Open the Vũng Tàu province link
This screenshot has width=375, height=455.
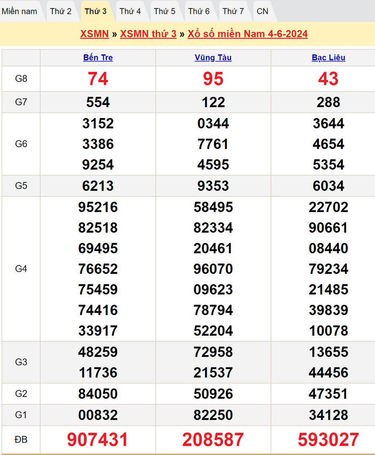tap(213, 58)
